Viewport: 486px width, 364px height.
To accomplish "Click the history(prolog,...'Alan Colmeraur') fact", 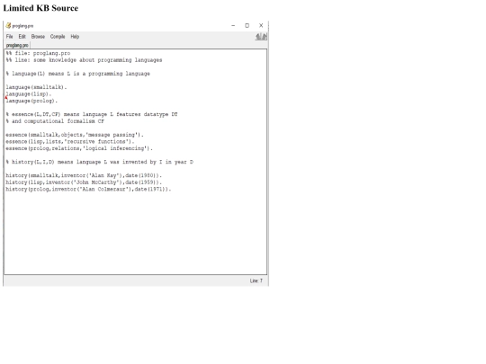I will 88,189.
